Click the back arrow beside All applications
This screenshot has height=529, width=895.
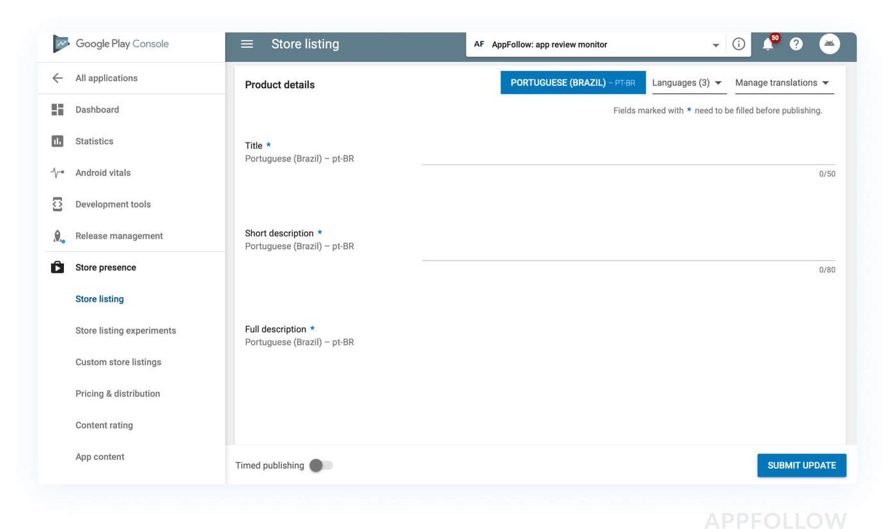point(58,78)
